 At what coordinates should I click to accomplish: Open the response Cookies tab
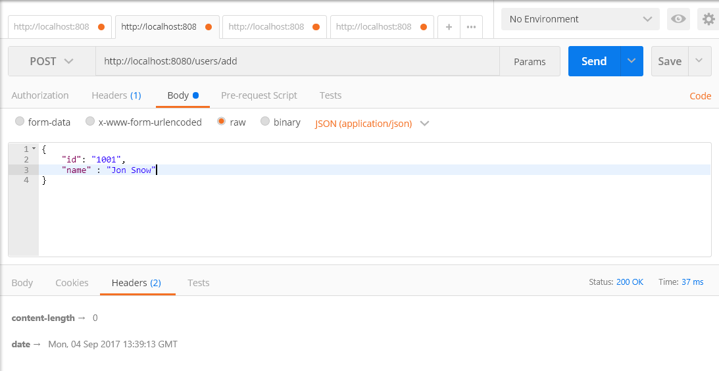(x=72, y=283)
